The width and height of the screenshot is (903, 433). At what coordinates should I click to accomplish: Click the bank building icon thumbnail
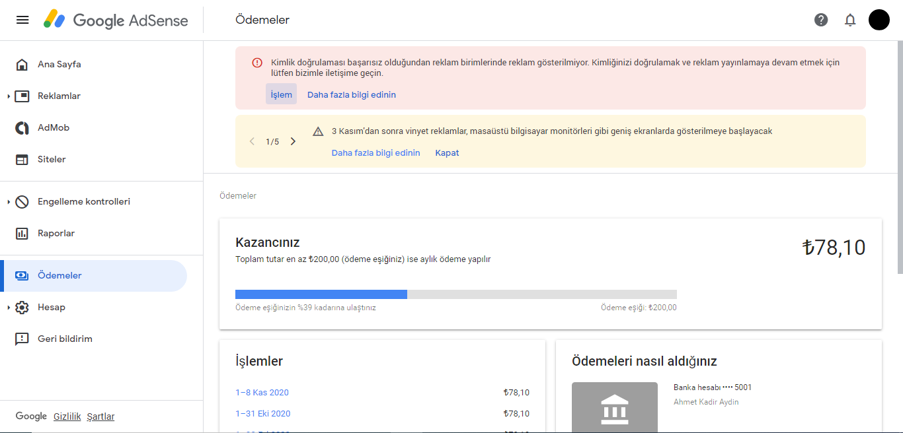(615, 407)
